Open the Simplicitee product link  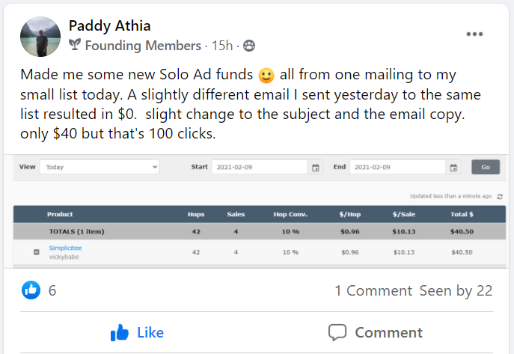[65, 248]
